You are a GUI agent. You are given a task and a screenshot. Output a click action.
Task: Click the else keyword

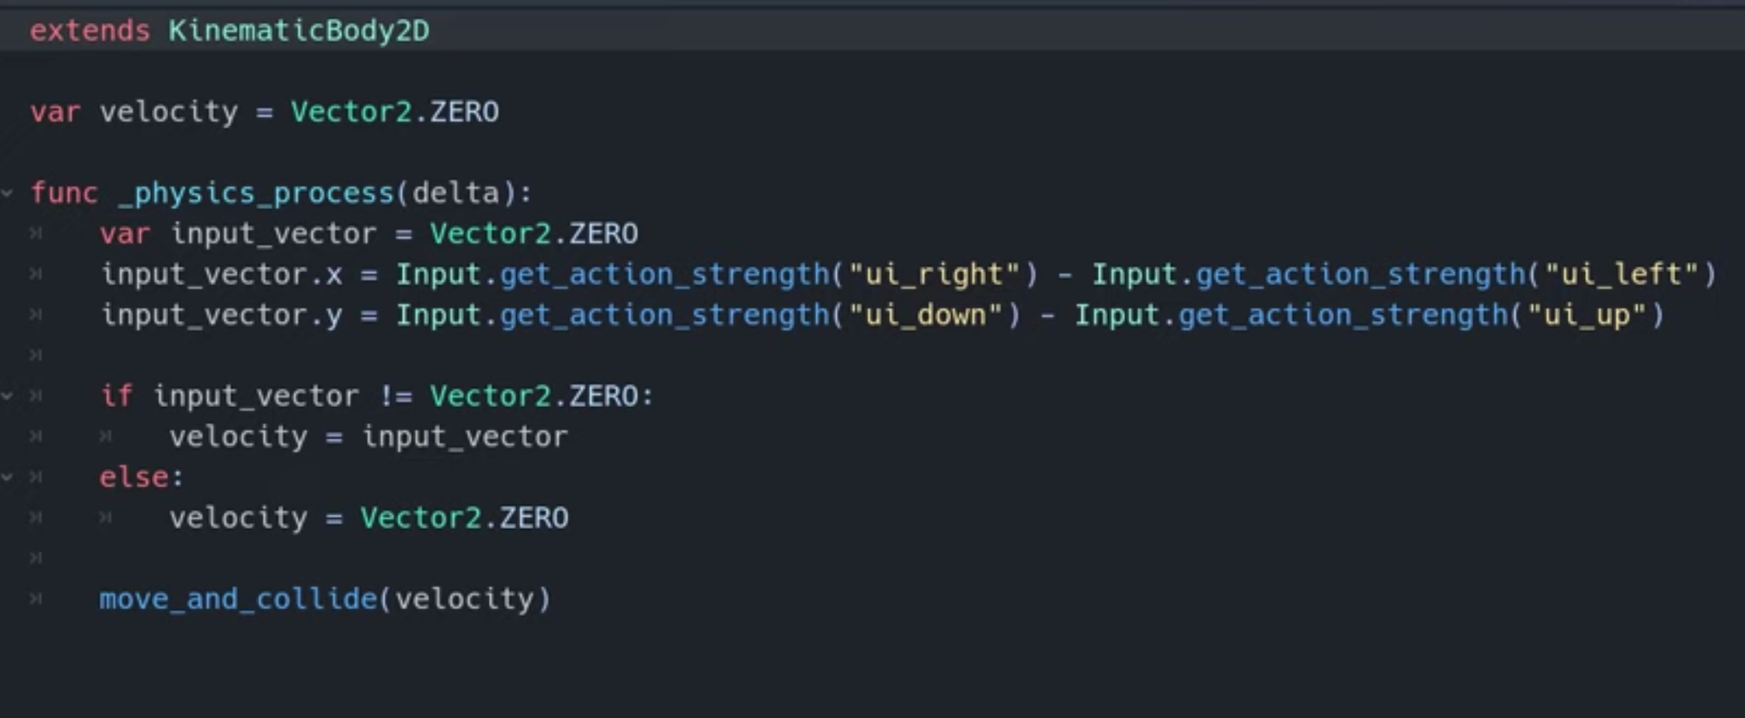click(x=134, y=477)
